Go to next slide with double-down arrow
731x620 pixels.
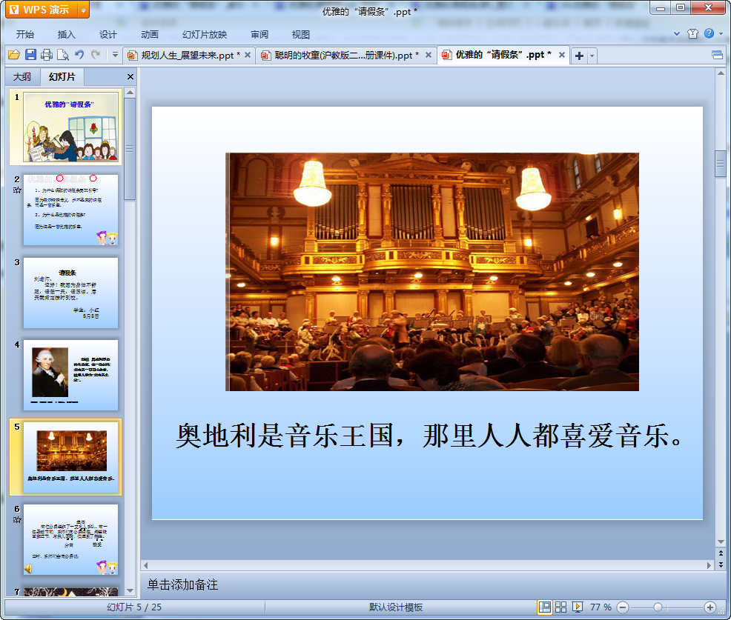click(x=721, y=564)
